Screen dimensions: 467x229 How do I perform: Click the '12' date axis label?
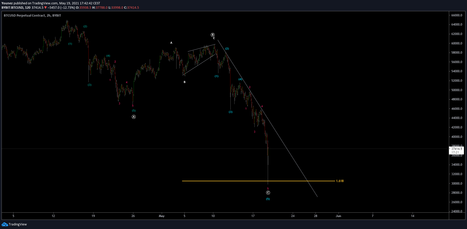53,216
